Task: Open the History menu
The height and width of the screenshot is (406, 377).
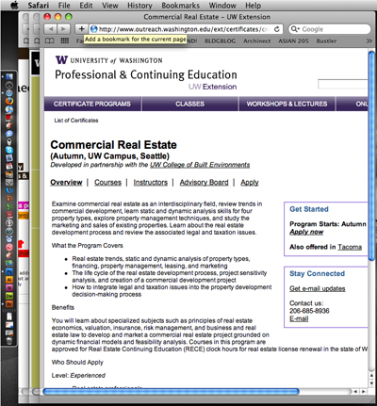Action: click(x=139, y=6)
